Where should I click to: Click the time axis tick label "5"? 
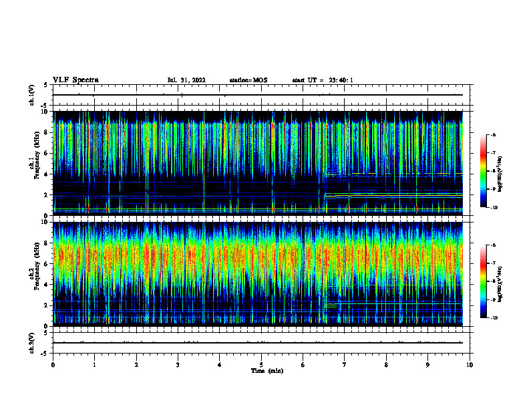pyautogui.click(x=261, y=365)
